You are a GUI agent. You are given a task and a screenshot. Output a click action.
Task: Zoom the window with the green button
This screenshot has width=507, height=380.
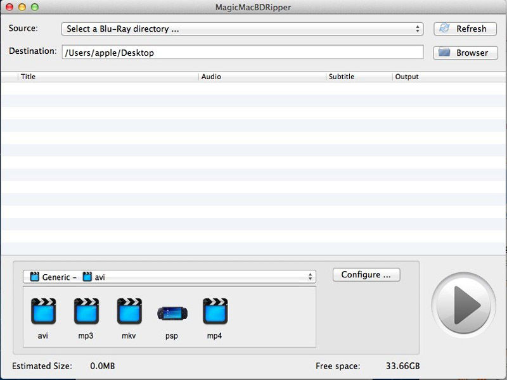[35, 7]
